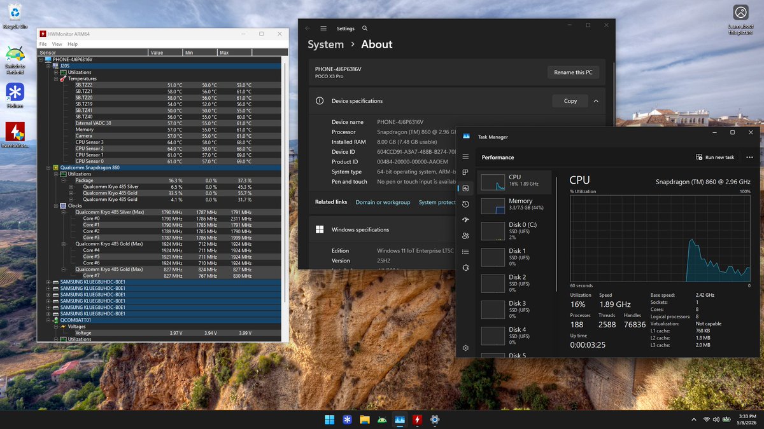Copy device specifications with Copy button
This screenshot has height=429, width=764.
pyautogui.click(x=570, y=101)
